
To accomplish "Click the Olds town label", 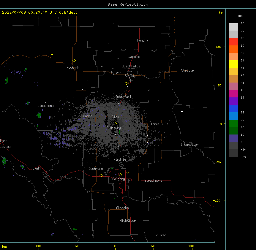I will [115, 117].
